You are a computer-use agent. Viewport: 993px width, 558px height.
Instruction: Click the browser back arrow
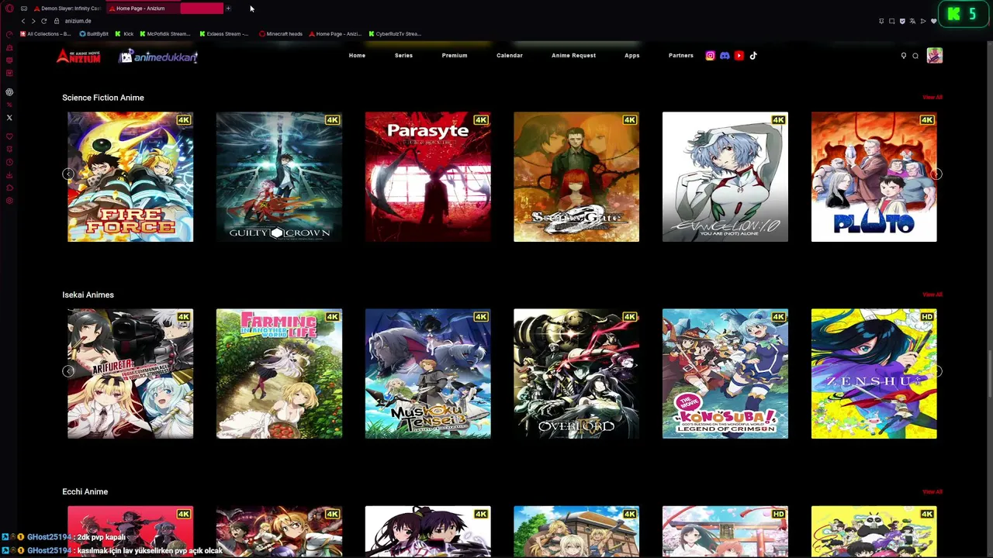22,21
